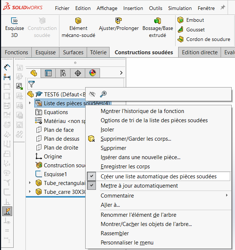Open the Insertion menu
Viewport: 235px width, 250px height.
(133, 8)
